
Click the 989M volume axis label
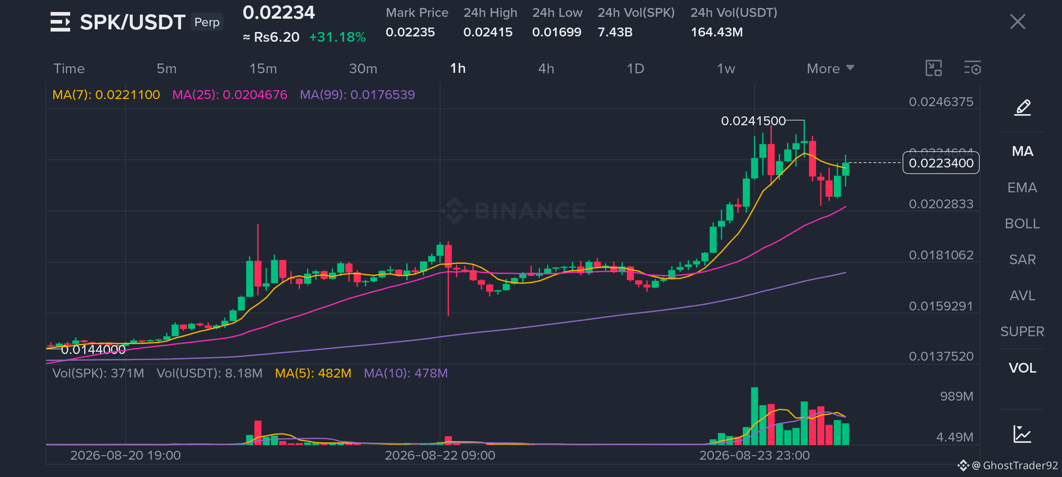[956, 396]
